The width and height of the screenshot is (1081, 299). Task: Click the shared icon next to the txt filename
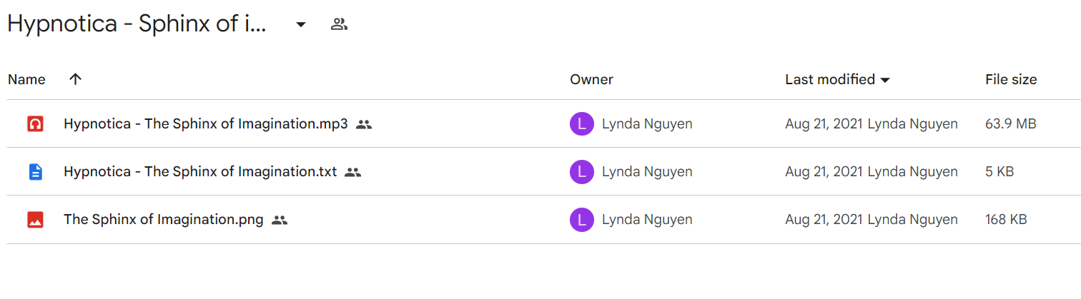(352, 172)
